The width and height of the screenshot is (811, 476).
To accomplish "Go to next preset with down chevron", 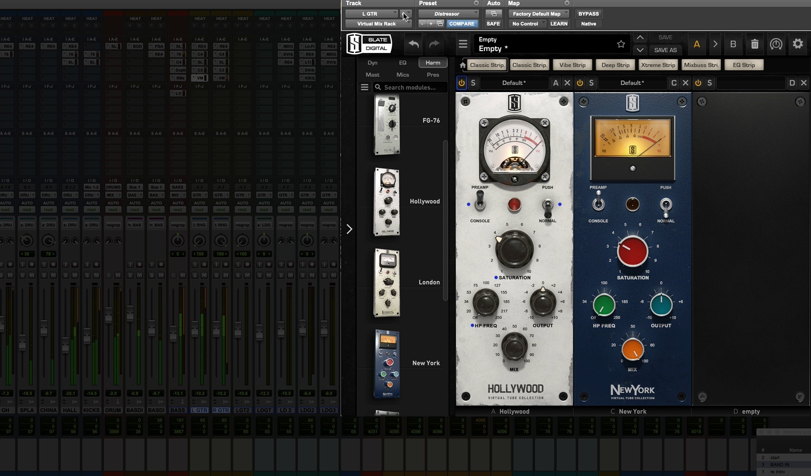I will click(640, 50).
